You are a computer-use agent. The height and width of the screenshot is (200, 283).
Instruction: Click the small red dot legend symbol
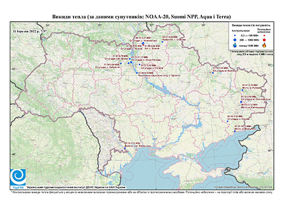pos(264,35)
